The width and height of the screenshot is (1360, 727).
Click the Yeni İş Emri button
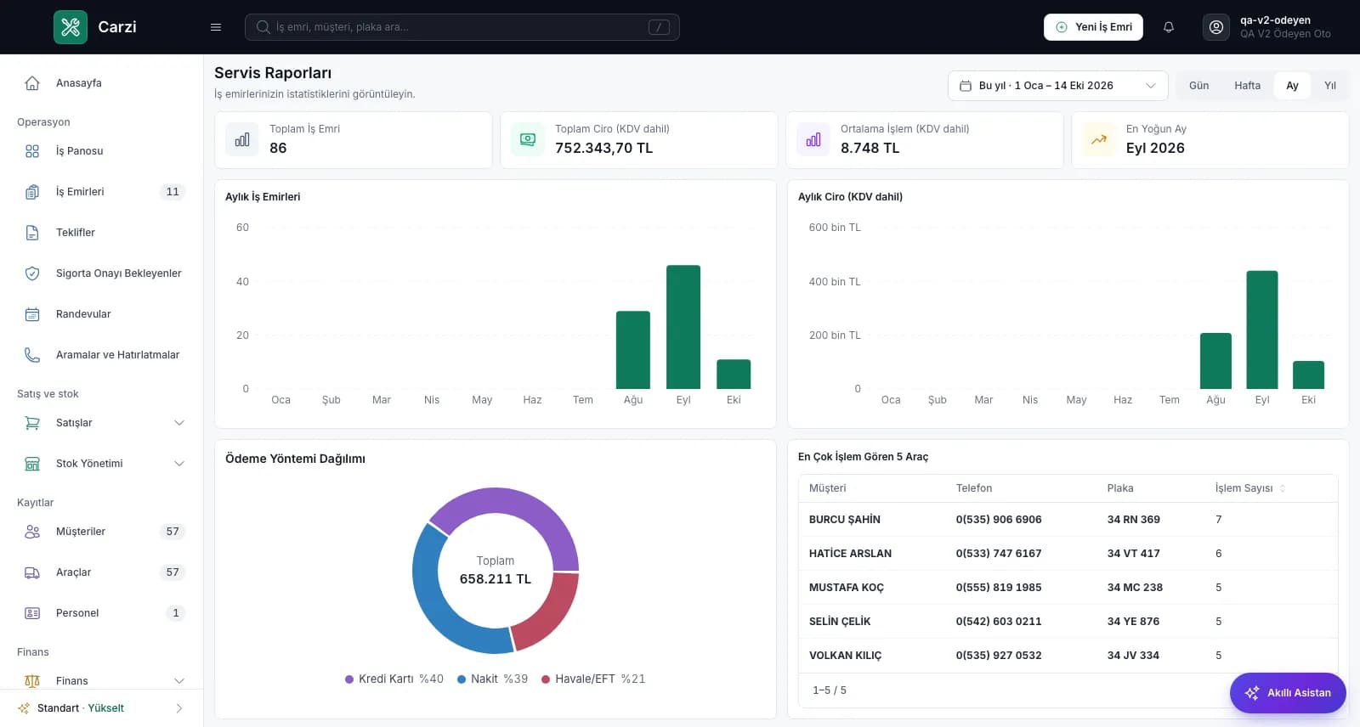[1093, 27]
